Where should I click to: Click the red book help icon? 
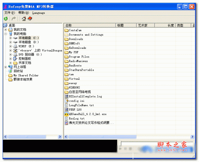coord(30,19)
